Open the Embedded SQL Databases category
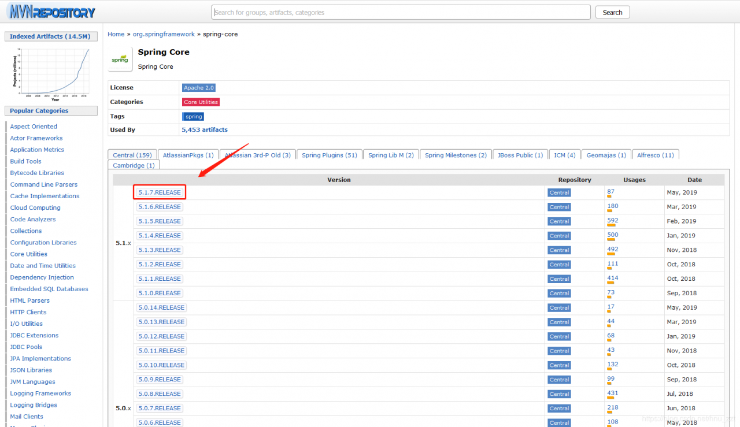This screenshot has height=427, width=740. pos(49,289)
